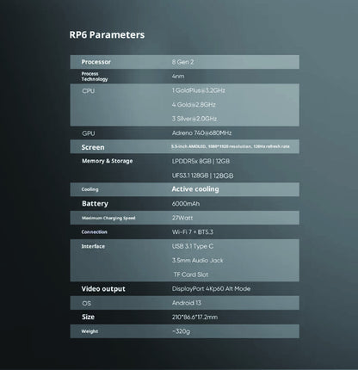Click the RP6 Parameters heading
This screenshot has width=358, height=370.
pos(107,34)
